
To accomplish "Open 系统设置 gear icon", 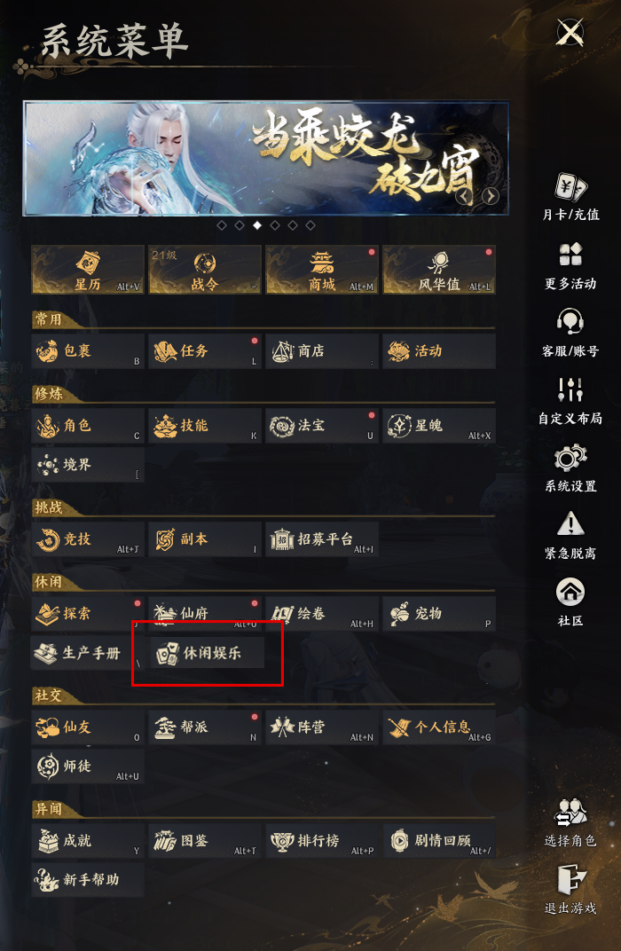I will click(570, 457).
